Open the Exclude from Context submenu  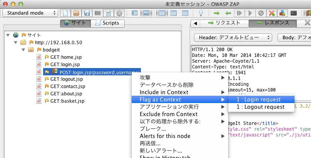pos(180,114)
